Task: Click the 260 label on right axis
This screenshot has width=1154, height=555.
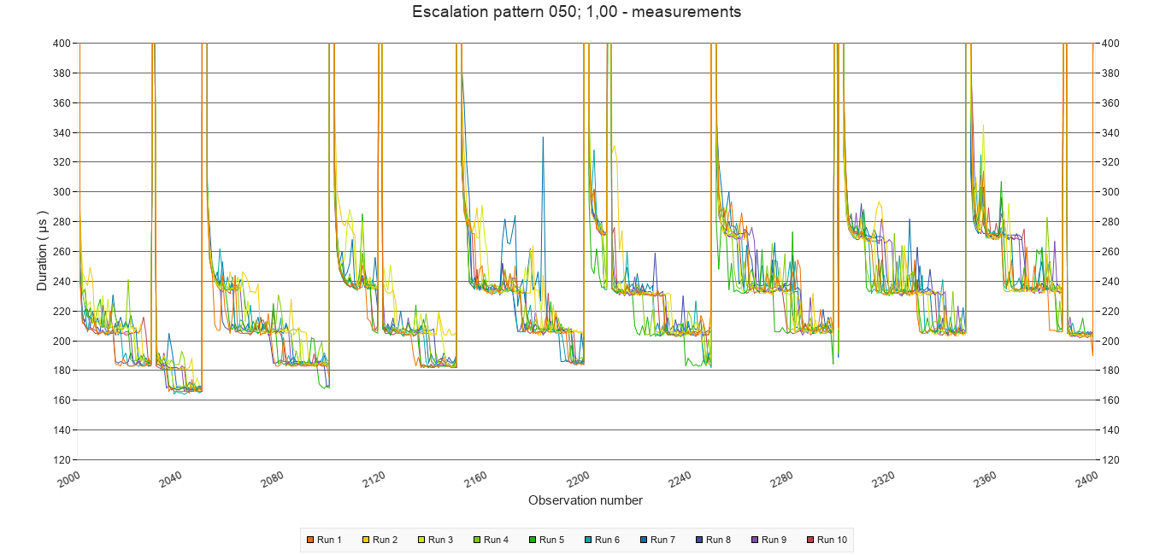Action: [1110, 252]
